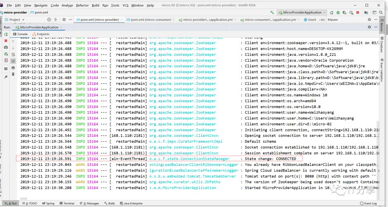Screen dimensions: 388x207
Task: Toggle scroll to end in console
Action: [13, 61]
